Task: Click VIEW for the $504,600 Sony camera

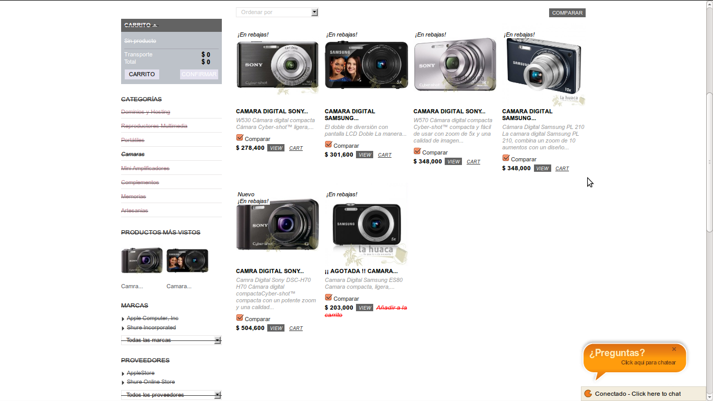Action: (276, 328)
